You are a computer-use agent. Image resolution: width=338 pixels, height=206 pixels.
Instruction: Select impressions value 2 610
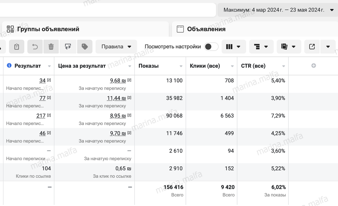(x=176, y=151)
